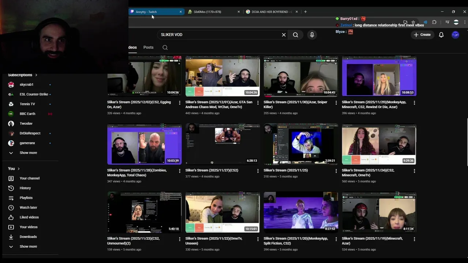Open DrDisRespect channel link
Viewport: 468px width, 263px height.
(30, 133)
